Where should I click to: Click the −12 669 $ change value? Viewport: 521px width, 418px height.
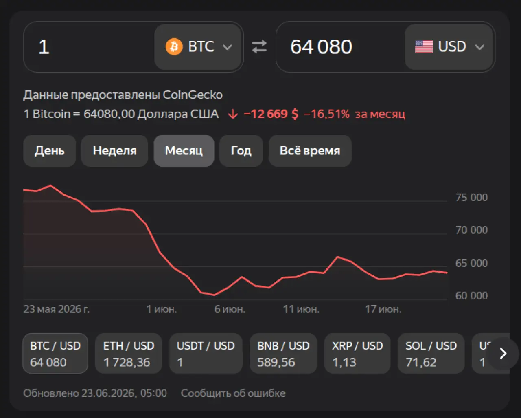coord(271,114)
